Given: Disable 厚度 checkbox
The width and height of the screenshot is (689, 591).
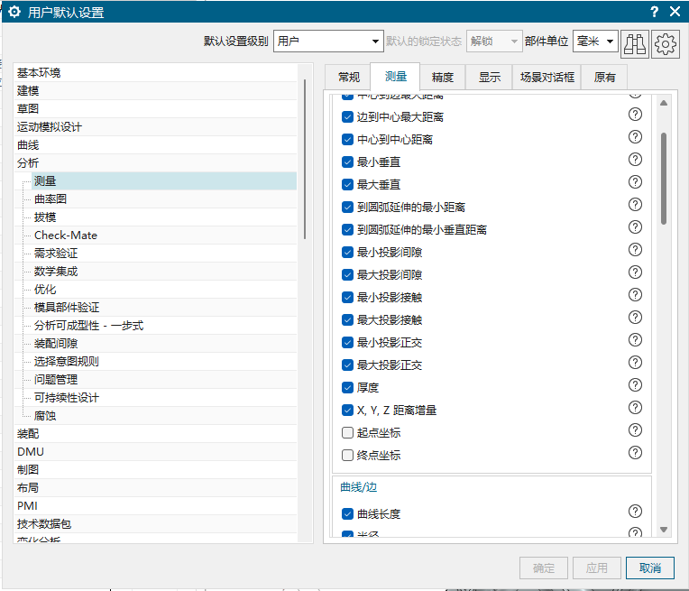Looking at the screenshot, I should tap(347, 387).
